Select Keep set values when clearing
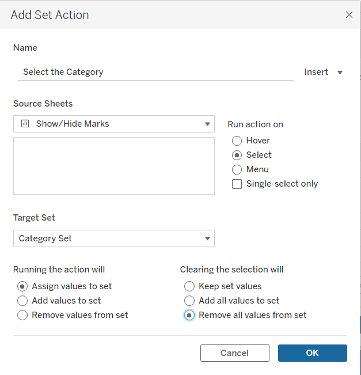361x375 pixels. (189, 286)
